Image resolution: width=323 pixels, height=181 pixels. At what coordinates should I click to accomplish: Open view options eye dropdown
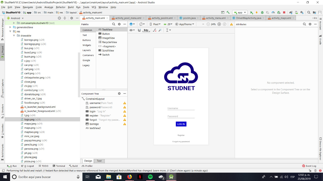tap(132, 30)
